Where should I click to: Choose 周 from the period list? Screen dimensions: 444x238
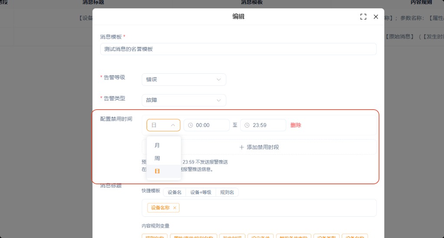click(163, 158)
